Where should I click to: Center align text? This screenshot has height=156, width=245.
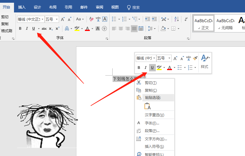[121, 29]
